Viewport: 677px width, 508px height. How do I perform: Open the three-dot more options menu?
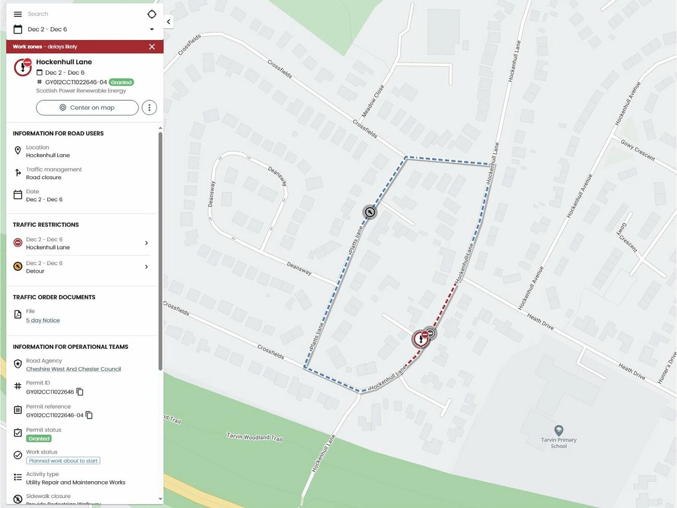pos(150,108)
